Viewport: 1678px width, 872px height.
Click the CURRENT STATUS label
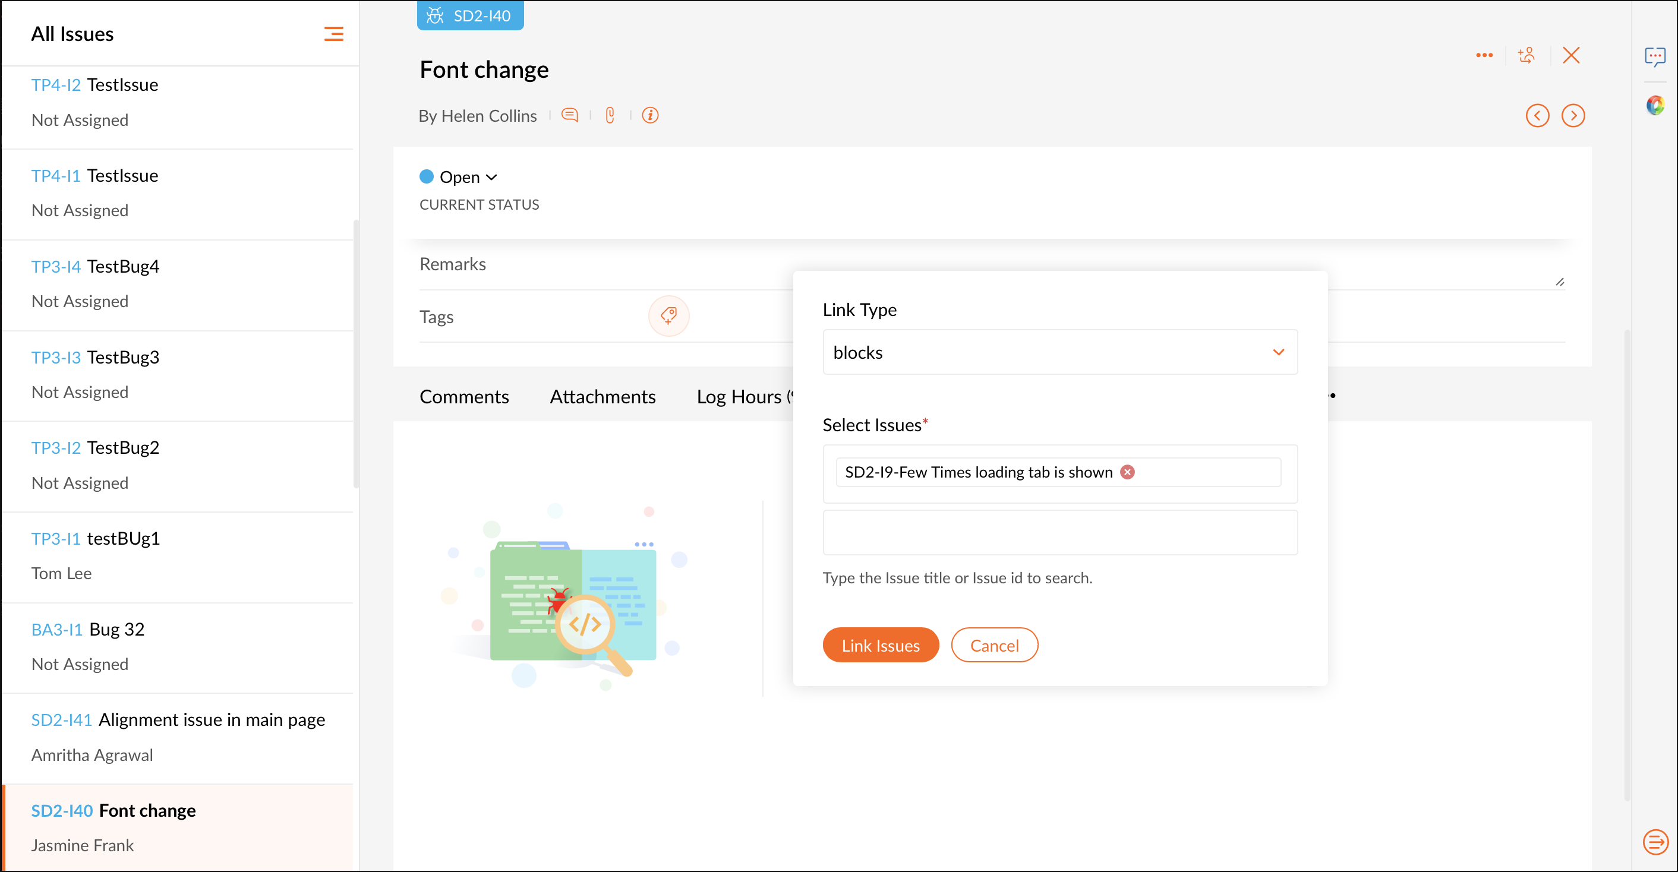point(480,204)
